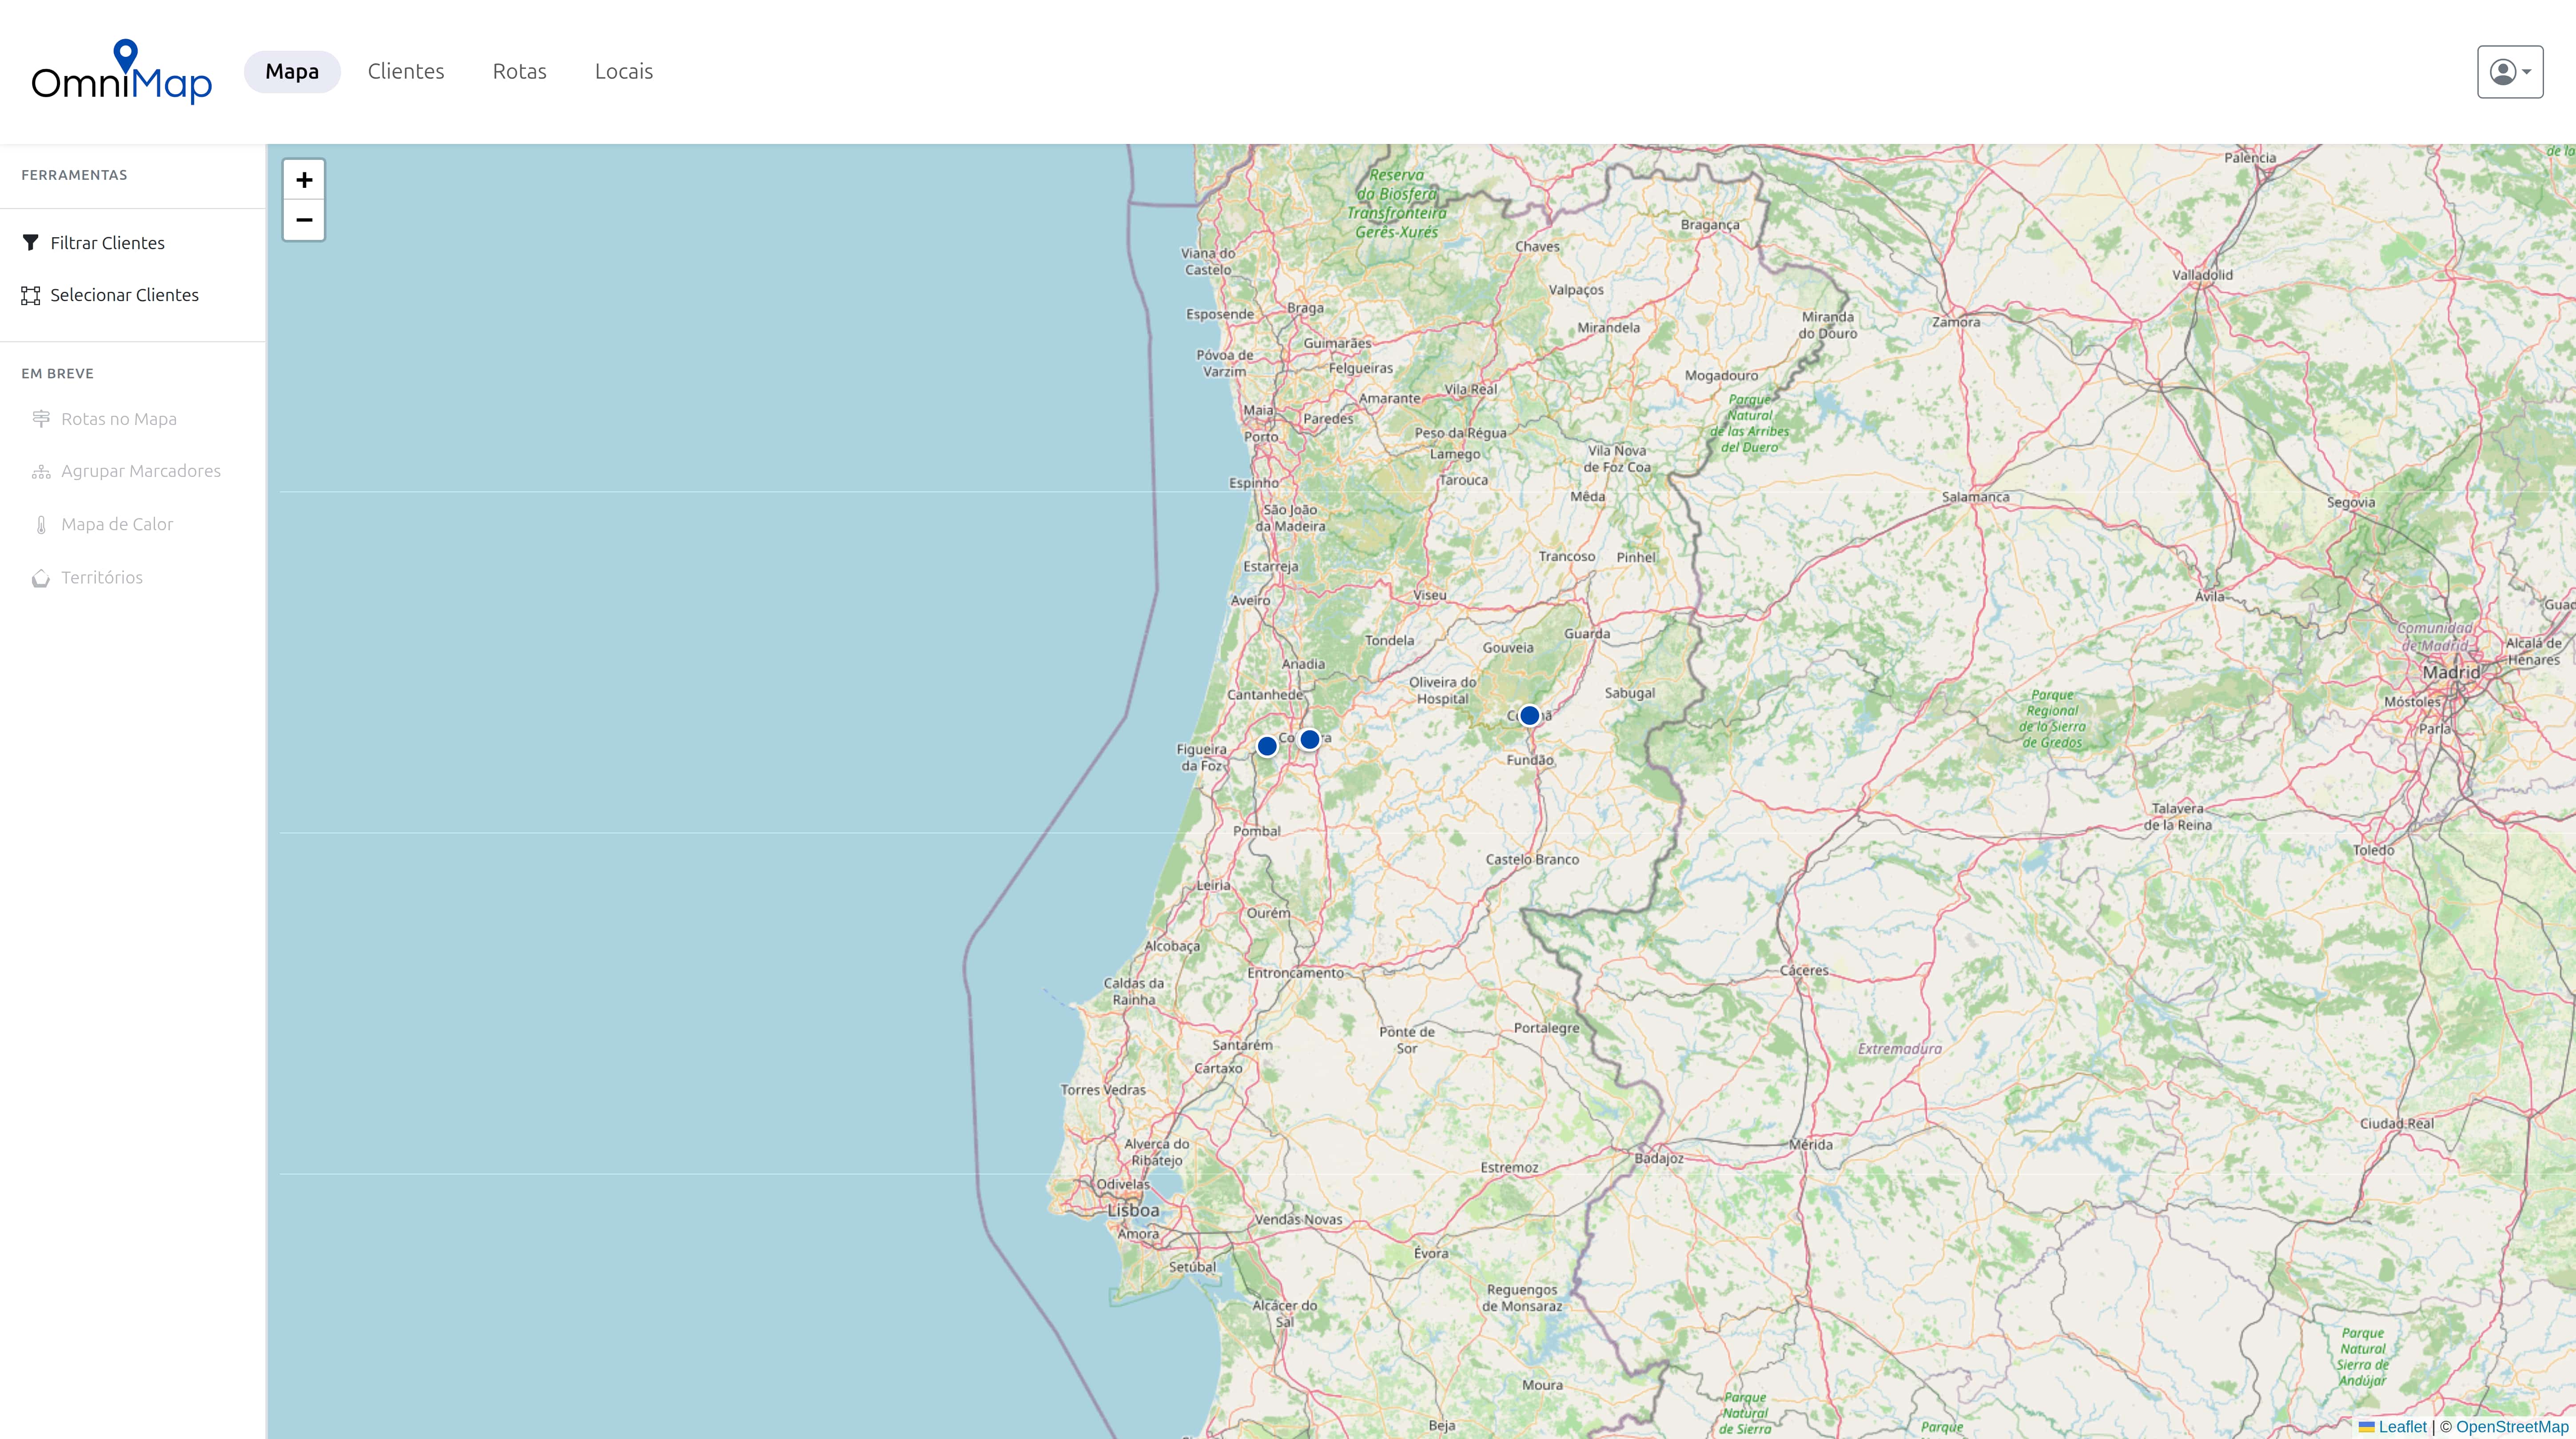Select the blue marker on Coimbra

pyautogui.click(x=1310, y=739)
